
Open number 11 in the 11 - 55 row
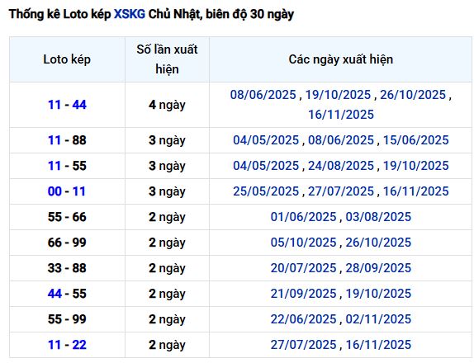click(55, 166)
